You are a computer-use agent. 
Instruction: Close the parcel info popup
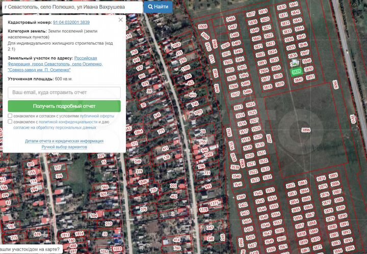point(121,20)
